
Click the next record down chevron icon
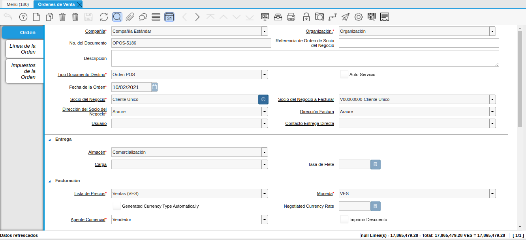(x=237, y=17)
